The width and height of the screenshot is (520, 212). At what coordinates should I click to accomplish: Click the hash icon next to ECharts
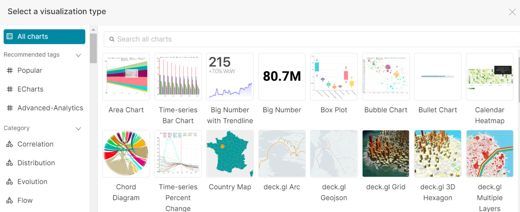click(10, 89)
